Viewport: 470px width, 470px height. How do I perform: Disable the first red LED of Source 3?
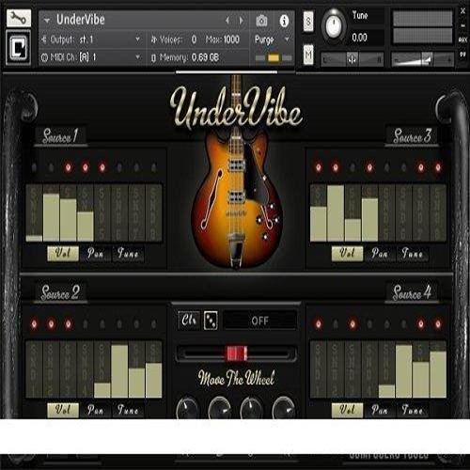click(x=319, y=167)
